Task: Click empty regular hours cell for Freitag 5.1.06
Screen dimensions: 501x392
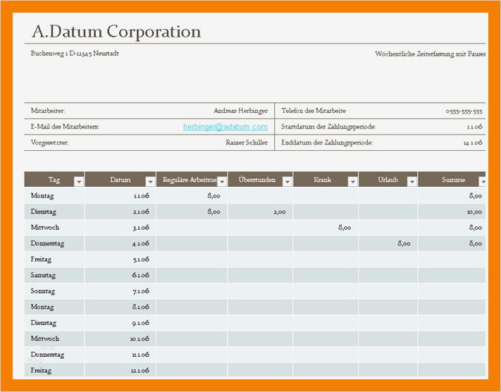Action: tap(192, 259)
